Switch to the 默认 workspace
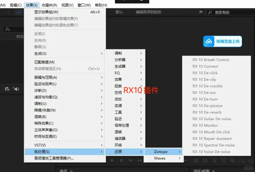Image resolution: width=255 pixels, height=172 pixels. coord(119,12)
